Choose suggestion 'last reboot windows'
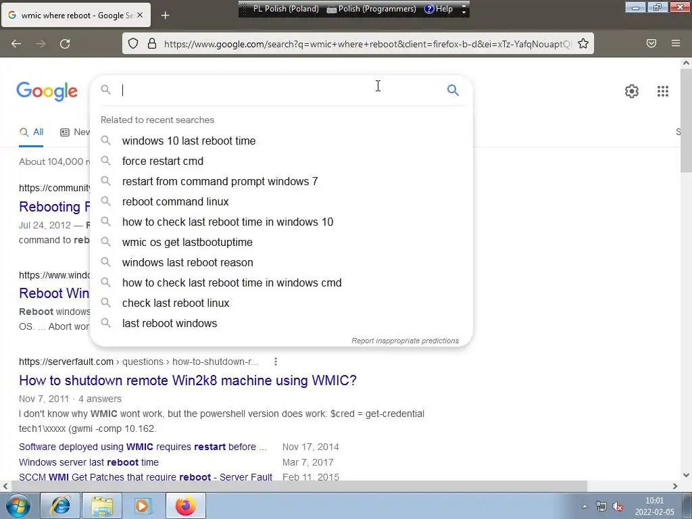The width and height of the screenshot is (692, 519). 281,324
